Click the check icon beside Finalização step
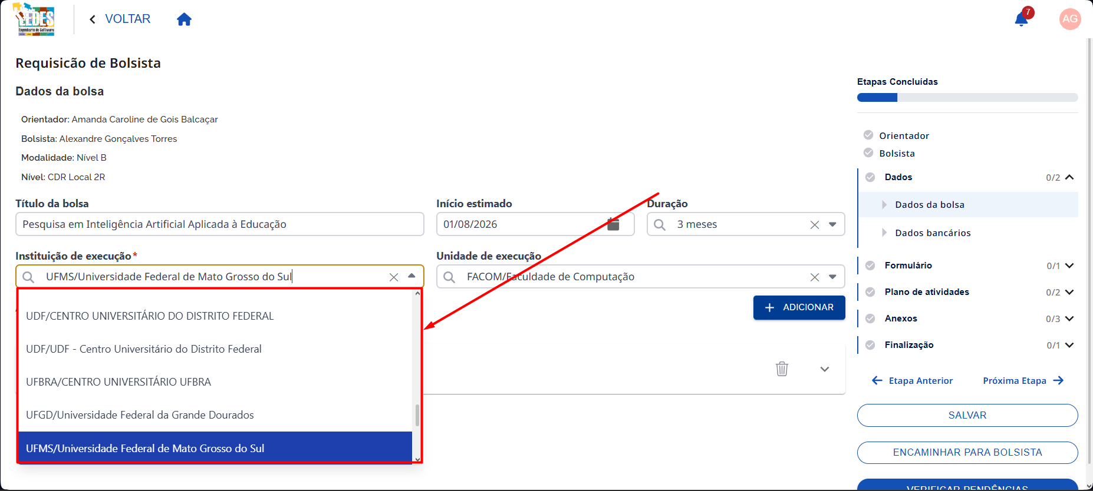The image size is (1093, 491). pyautogui.click(x=870, y=345)
